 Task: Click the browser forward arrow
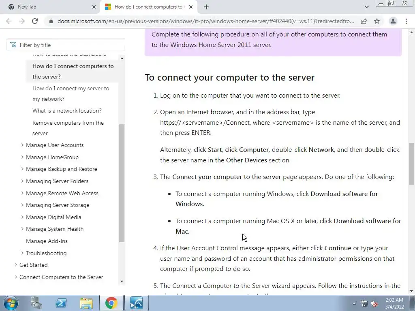[x=22, y=21]
